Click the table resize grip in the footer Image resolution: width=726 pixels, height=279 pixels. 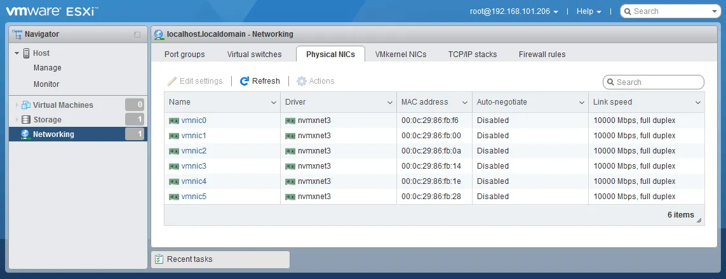click(699, 220)
